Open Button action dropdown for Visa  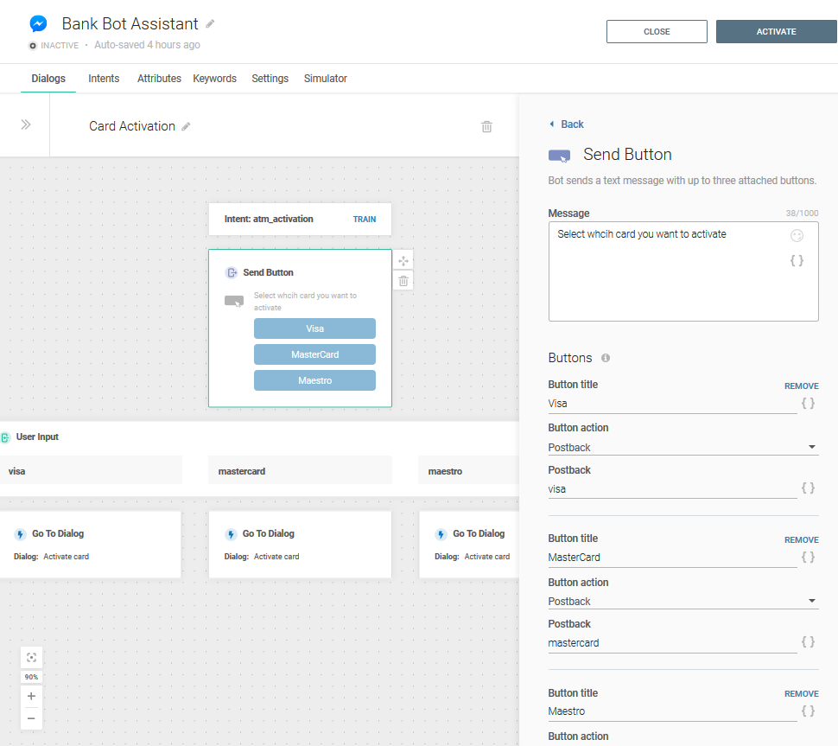[682, 447]
